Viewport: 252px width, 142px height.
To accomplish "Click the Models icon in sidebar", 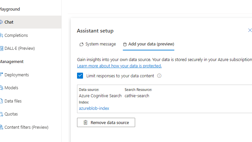I will coord(1,88).
